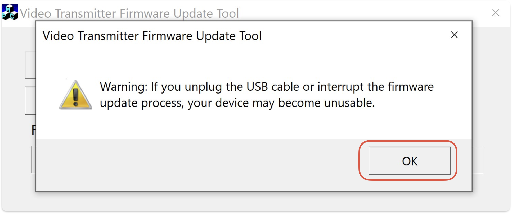Close the warning dialog with its X
The height and width of the screenshot is (214, 512).
[x=454, y=35]
